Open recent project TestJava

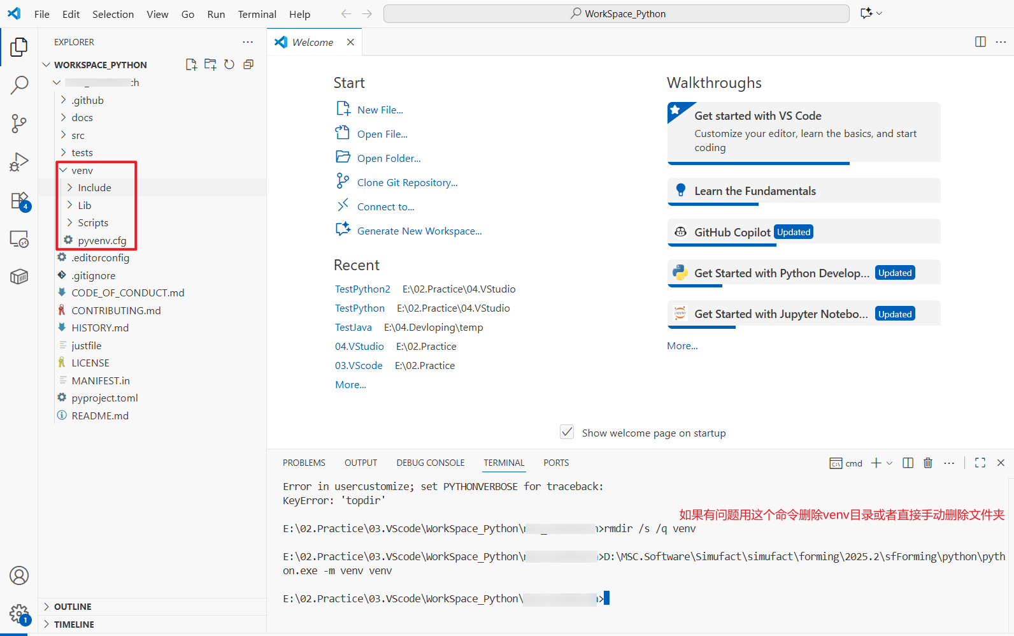353,327
